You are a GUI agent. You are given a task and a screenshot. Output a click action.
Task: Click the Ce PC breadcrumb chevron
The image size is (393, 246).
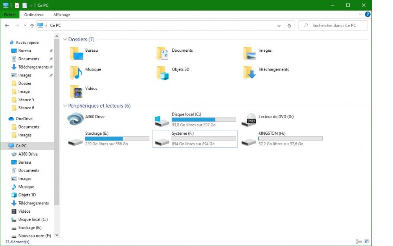pos(46,25)
